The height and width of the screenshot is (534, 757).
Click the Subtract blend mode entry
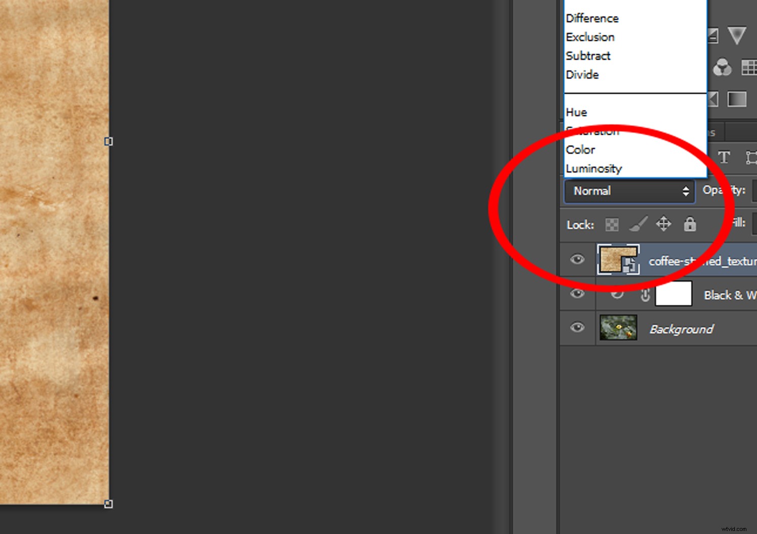[588, 56]
